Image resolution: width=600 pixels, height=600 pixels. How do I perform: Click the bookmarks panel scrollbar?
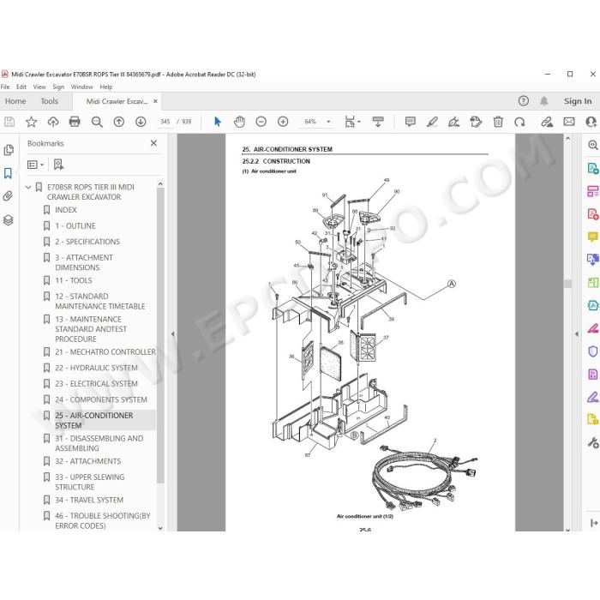coord(160,335)
